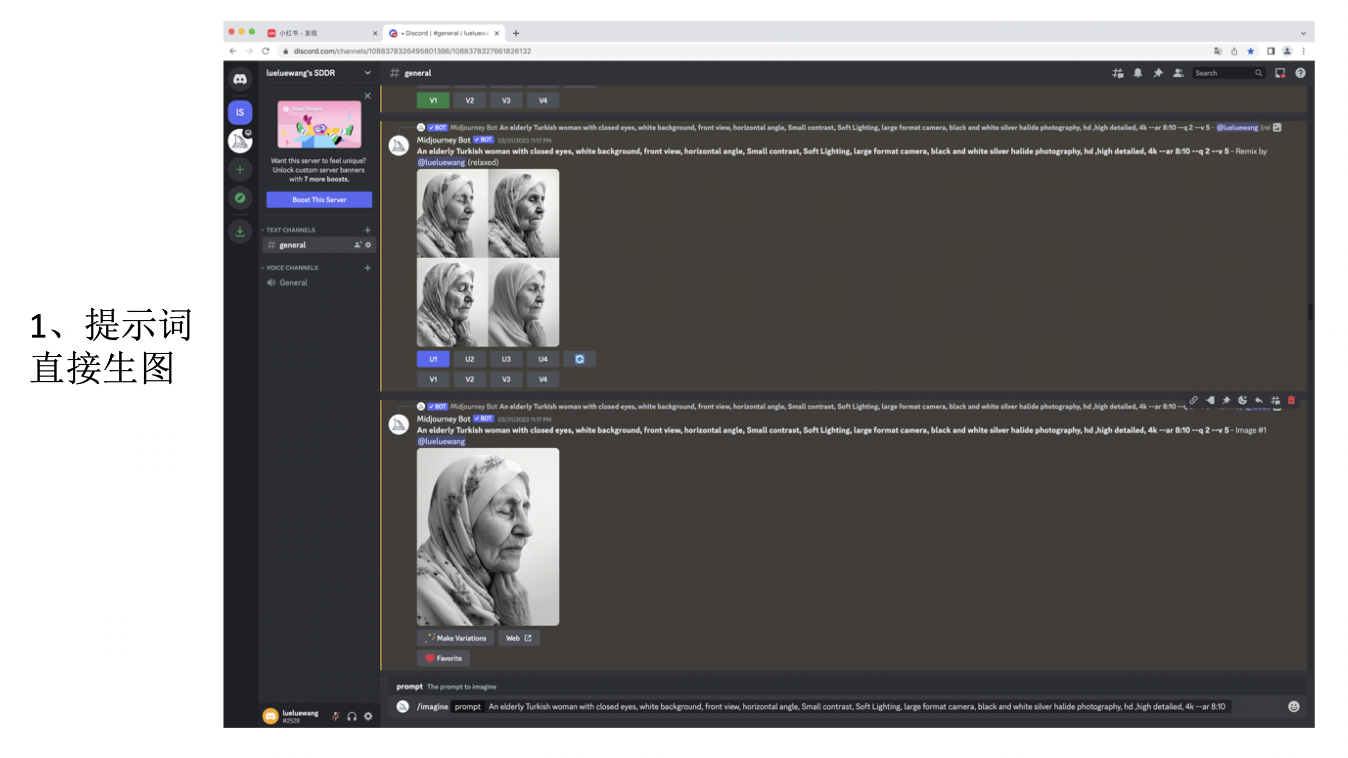Click the Make Variations button
The height and width of the screenshot is (758, 1348).
pyautogui.click(x=456, y=638)
